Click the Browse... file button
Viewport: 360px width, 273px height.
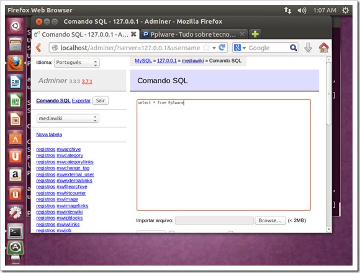pyautogui.click(x=270, y=220)
